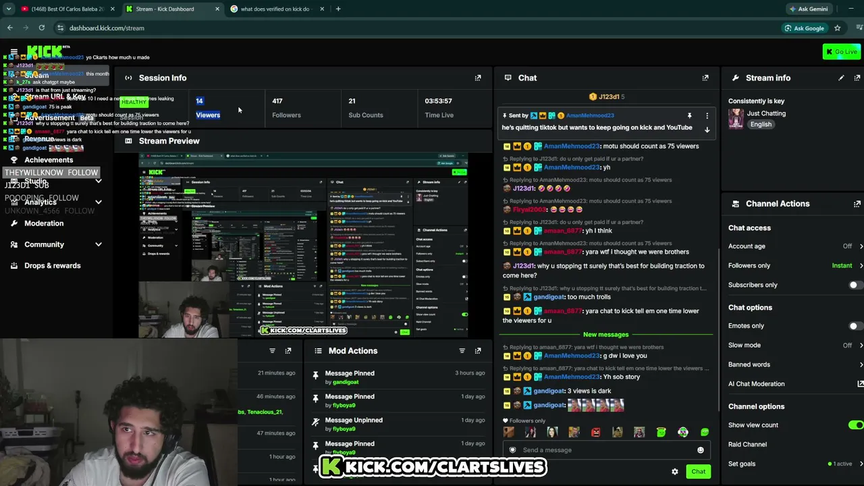Select the clown face emote
The height and width of the screenshot is (486, 864).
tap(683, 432)
